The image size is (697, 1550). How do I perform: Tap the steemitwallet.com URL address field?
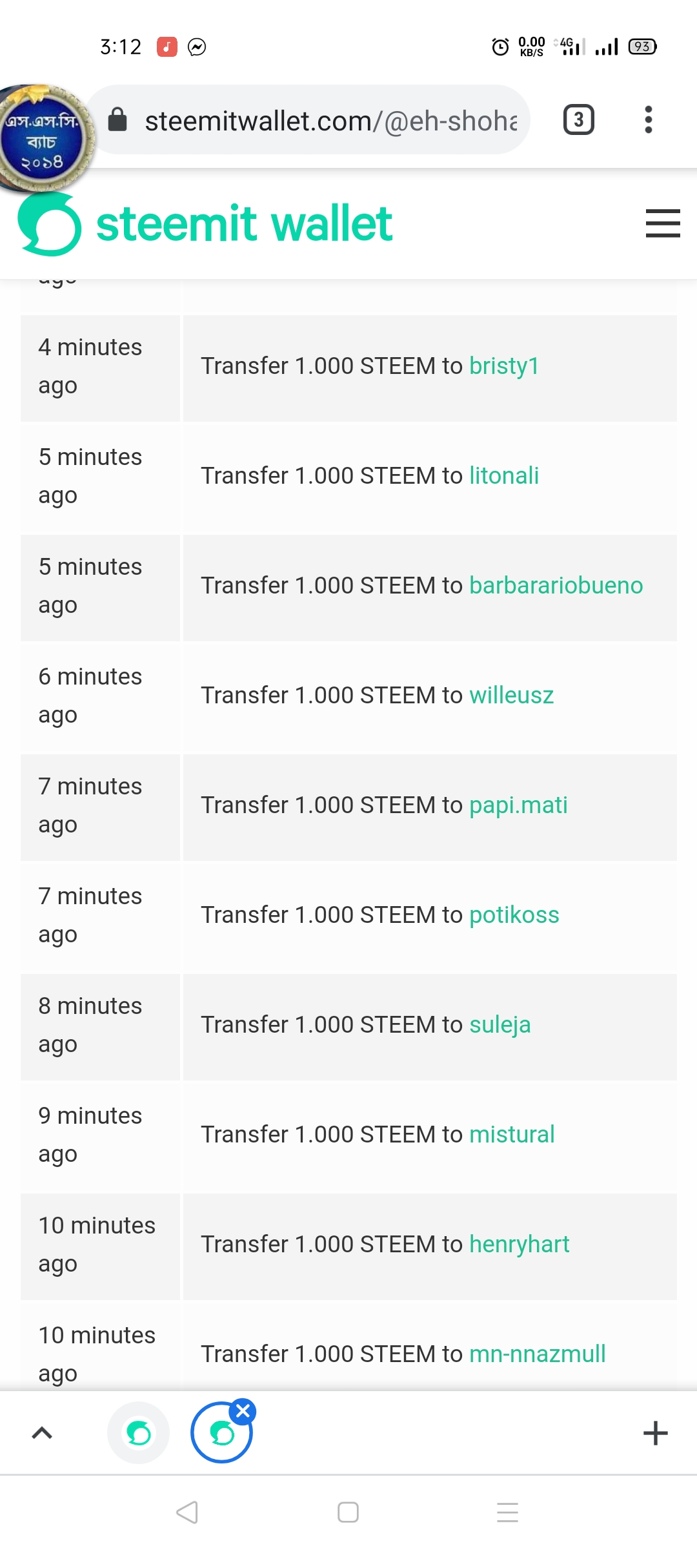(308, 119)
